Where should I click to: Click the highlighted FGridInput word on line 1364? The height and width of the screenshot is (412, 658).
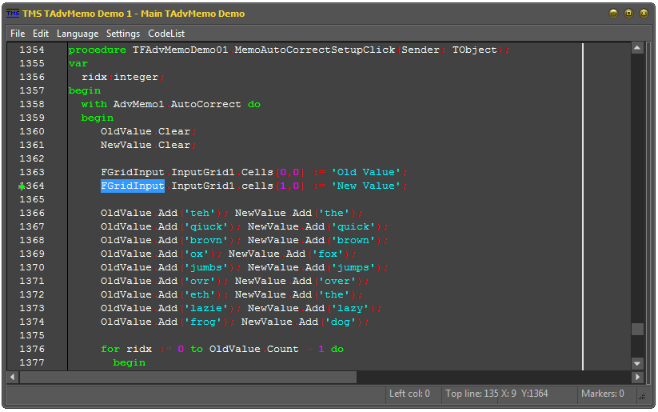133,186
